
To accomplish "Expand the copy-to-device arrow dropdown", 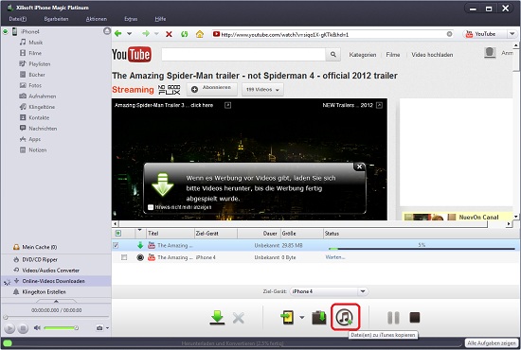I will (301, 318).
